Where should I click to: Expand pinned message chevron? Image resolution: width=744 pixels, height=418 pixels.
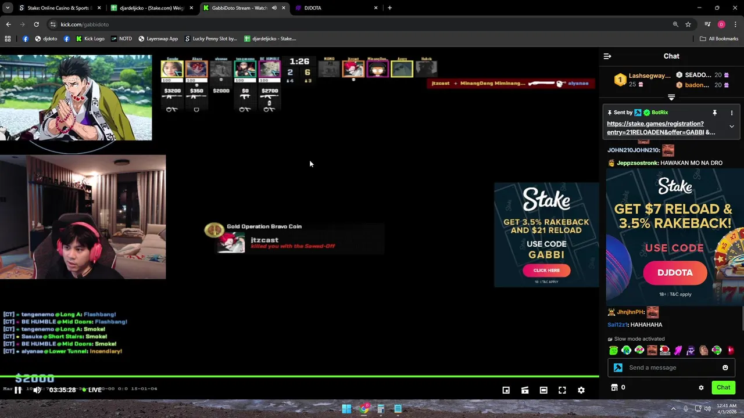point(732,127)
